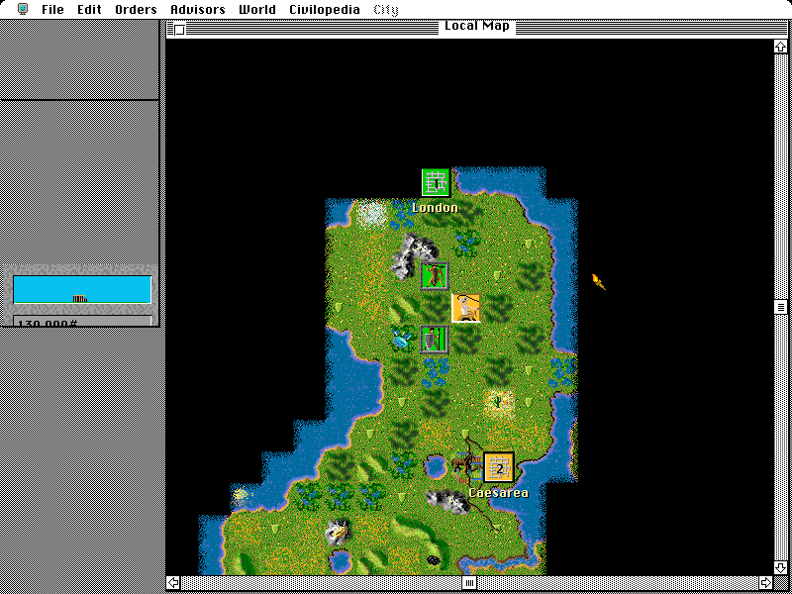Select the green Phalanx unit with shield
The width and height of the screenshot is (792, 594).
435,340
